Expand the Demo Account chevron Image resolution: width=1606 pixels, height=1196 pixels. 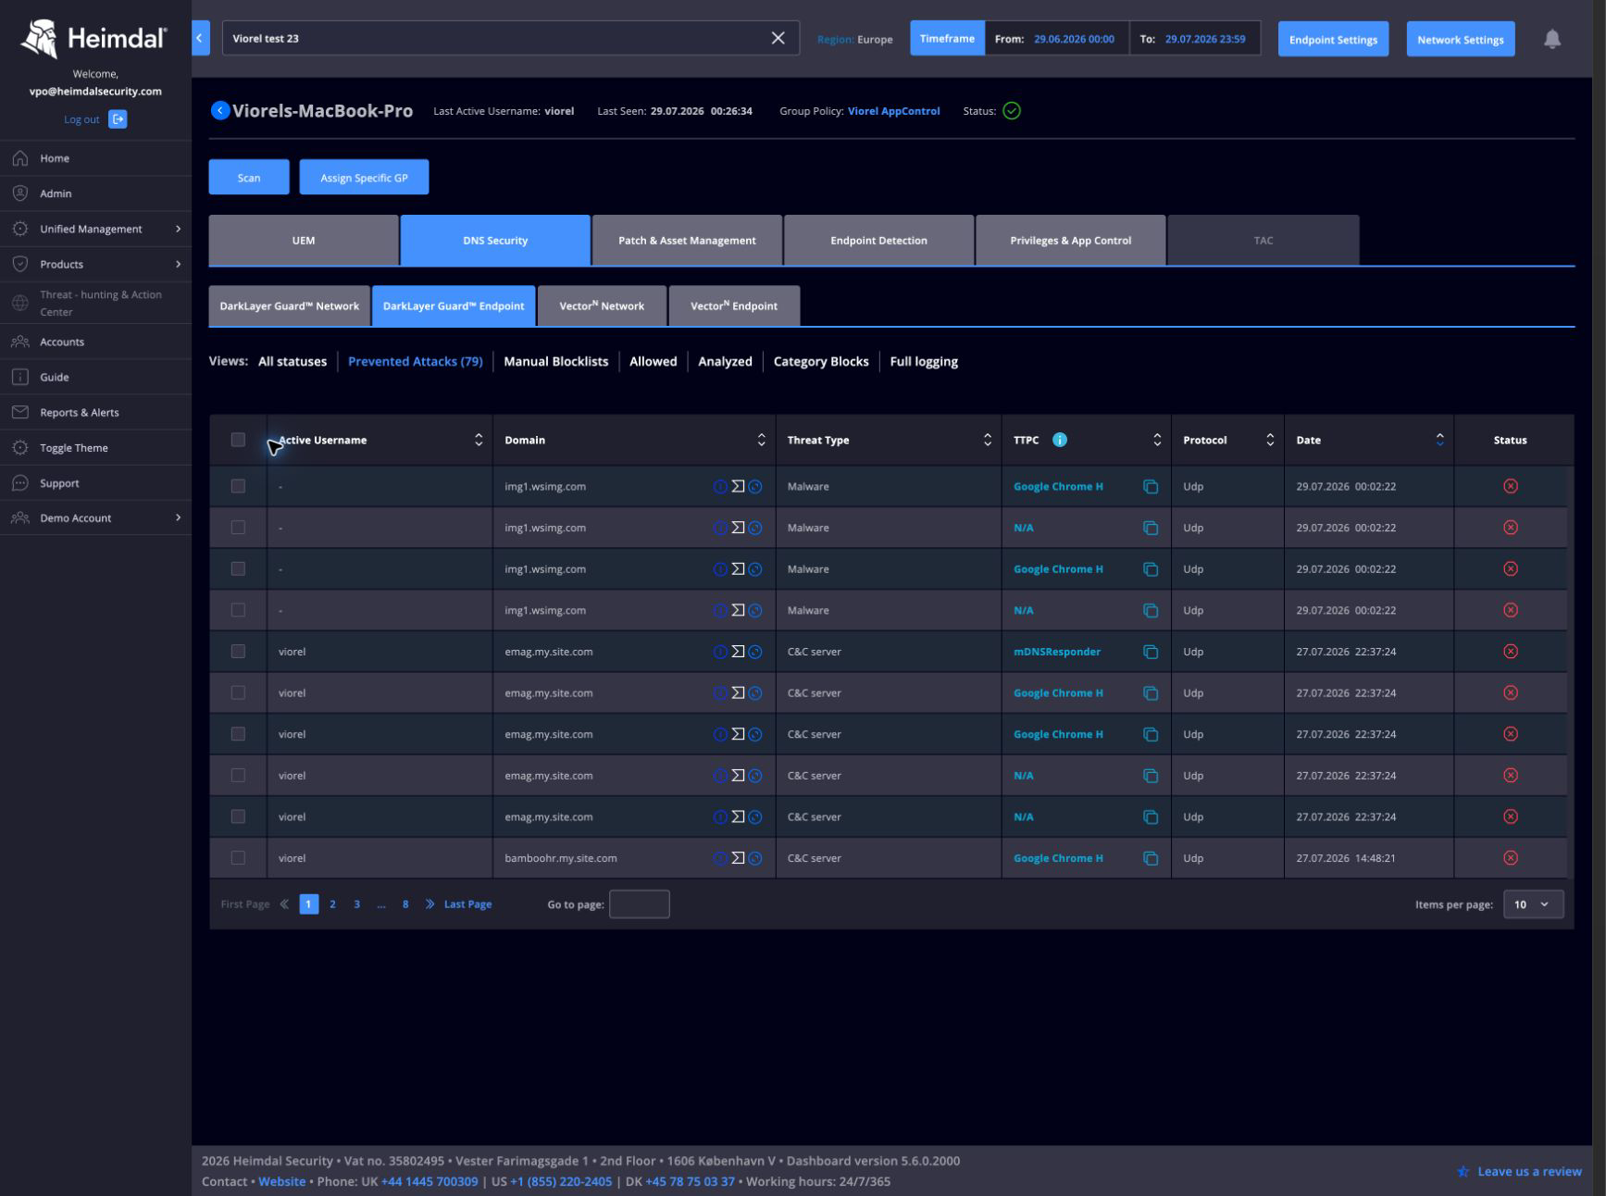pyautogui.click(x=179, y=517)
